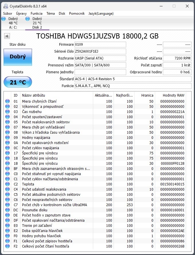195x255 pixels.
Task: Click status icon for attribute 01
Action: [7, 101]
